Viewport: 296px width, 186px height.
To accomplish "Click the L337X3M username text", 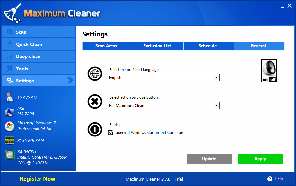I will coord(28,98).
